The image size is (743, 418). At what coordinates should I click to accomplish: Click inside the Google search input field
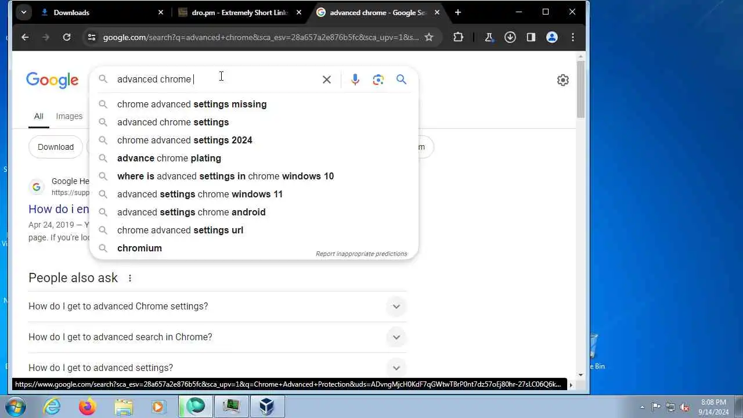(x=215, y=80)
